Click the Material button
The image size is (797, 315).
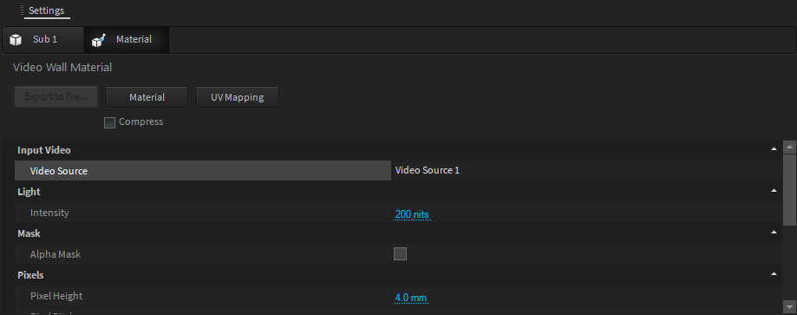pos(147,96)
